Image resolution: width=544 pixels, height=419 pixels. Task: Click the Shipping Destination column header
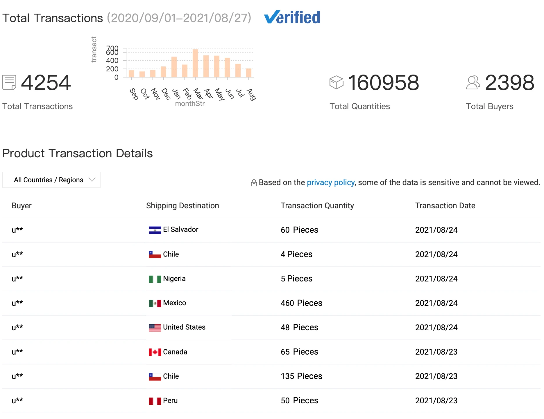(182, 206)
